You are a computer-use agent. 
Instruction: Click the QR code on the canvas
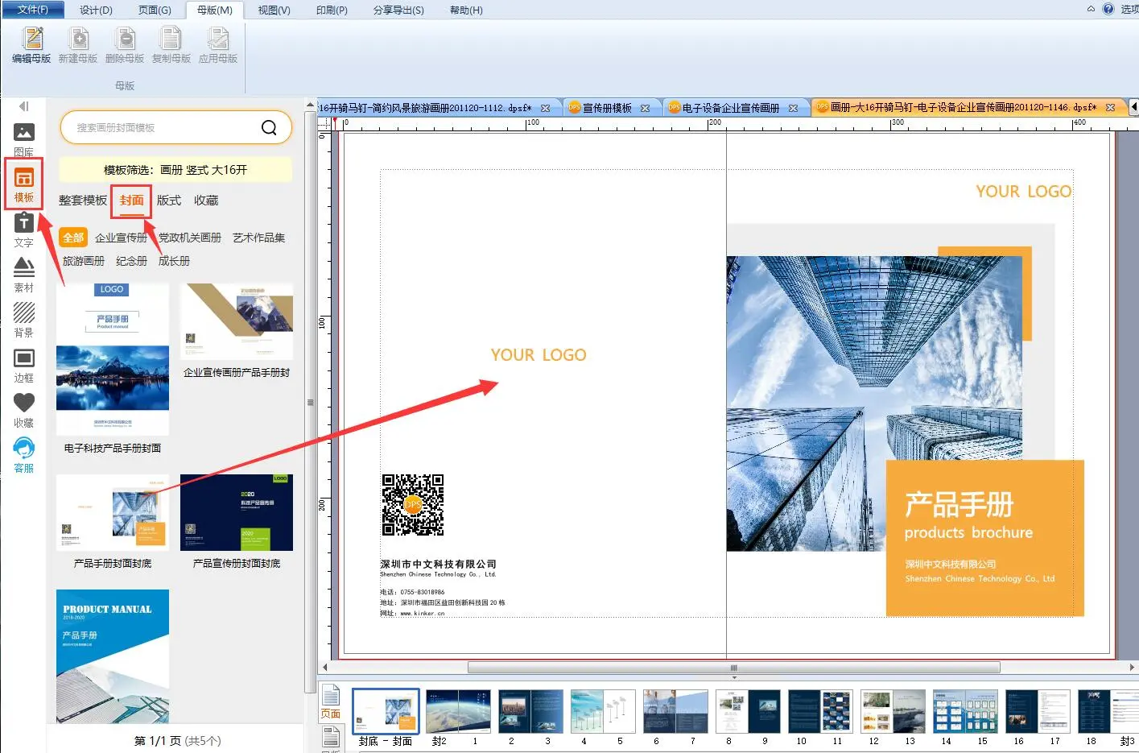[412, 505]
